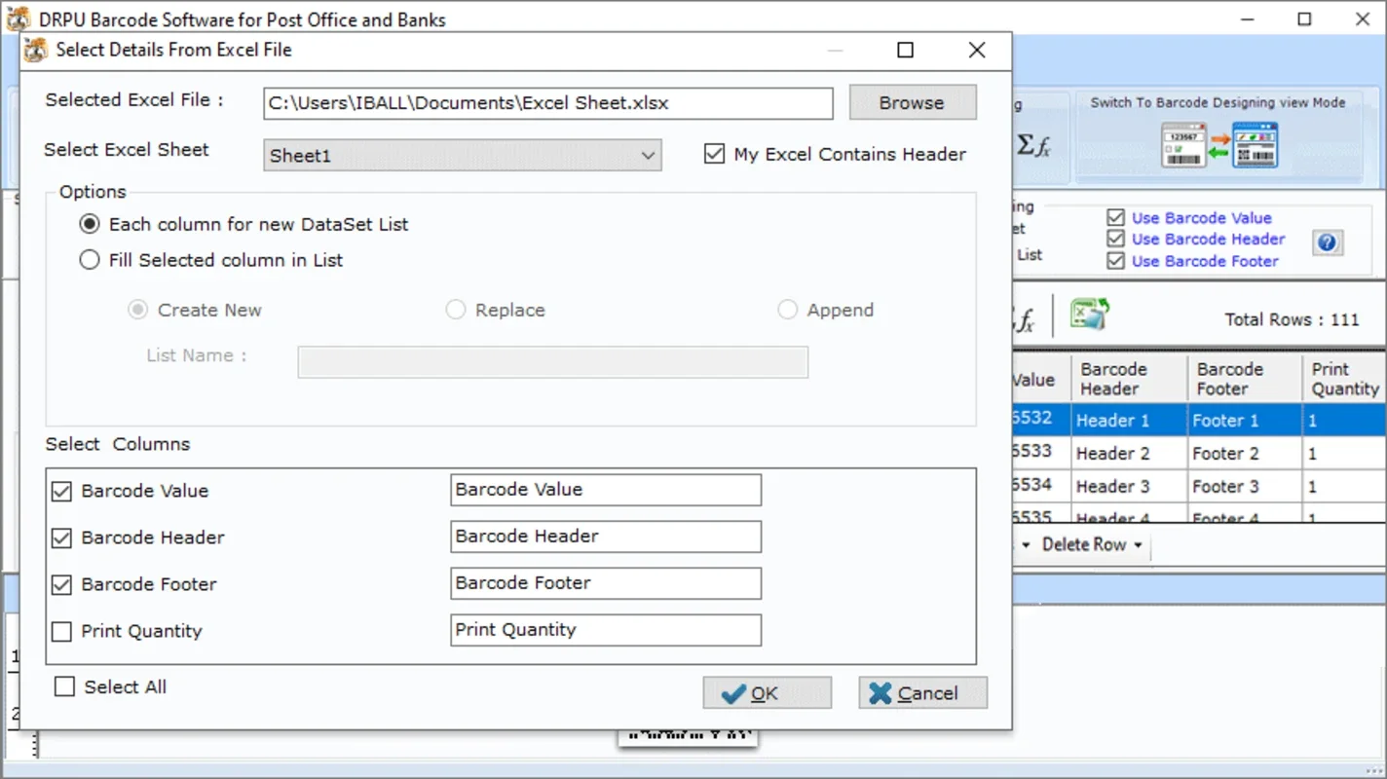This screenshot has height=779, width=1387.
Task: Click the OK button
Action: click(x=768, y=692)
